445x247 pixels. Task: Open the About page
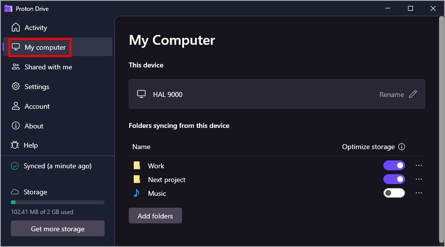(58, 125)
